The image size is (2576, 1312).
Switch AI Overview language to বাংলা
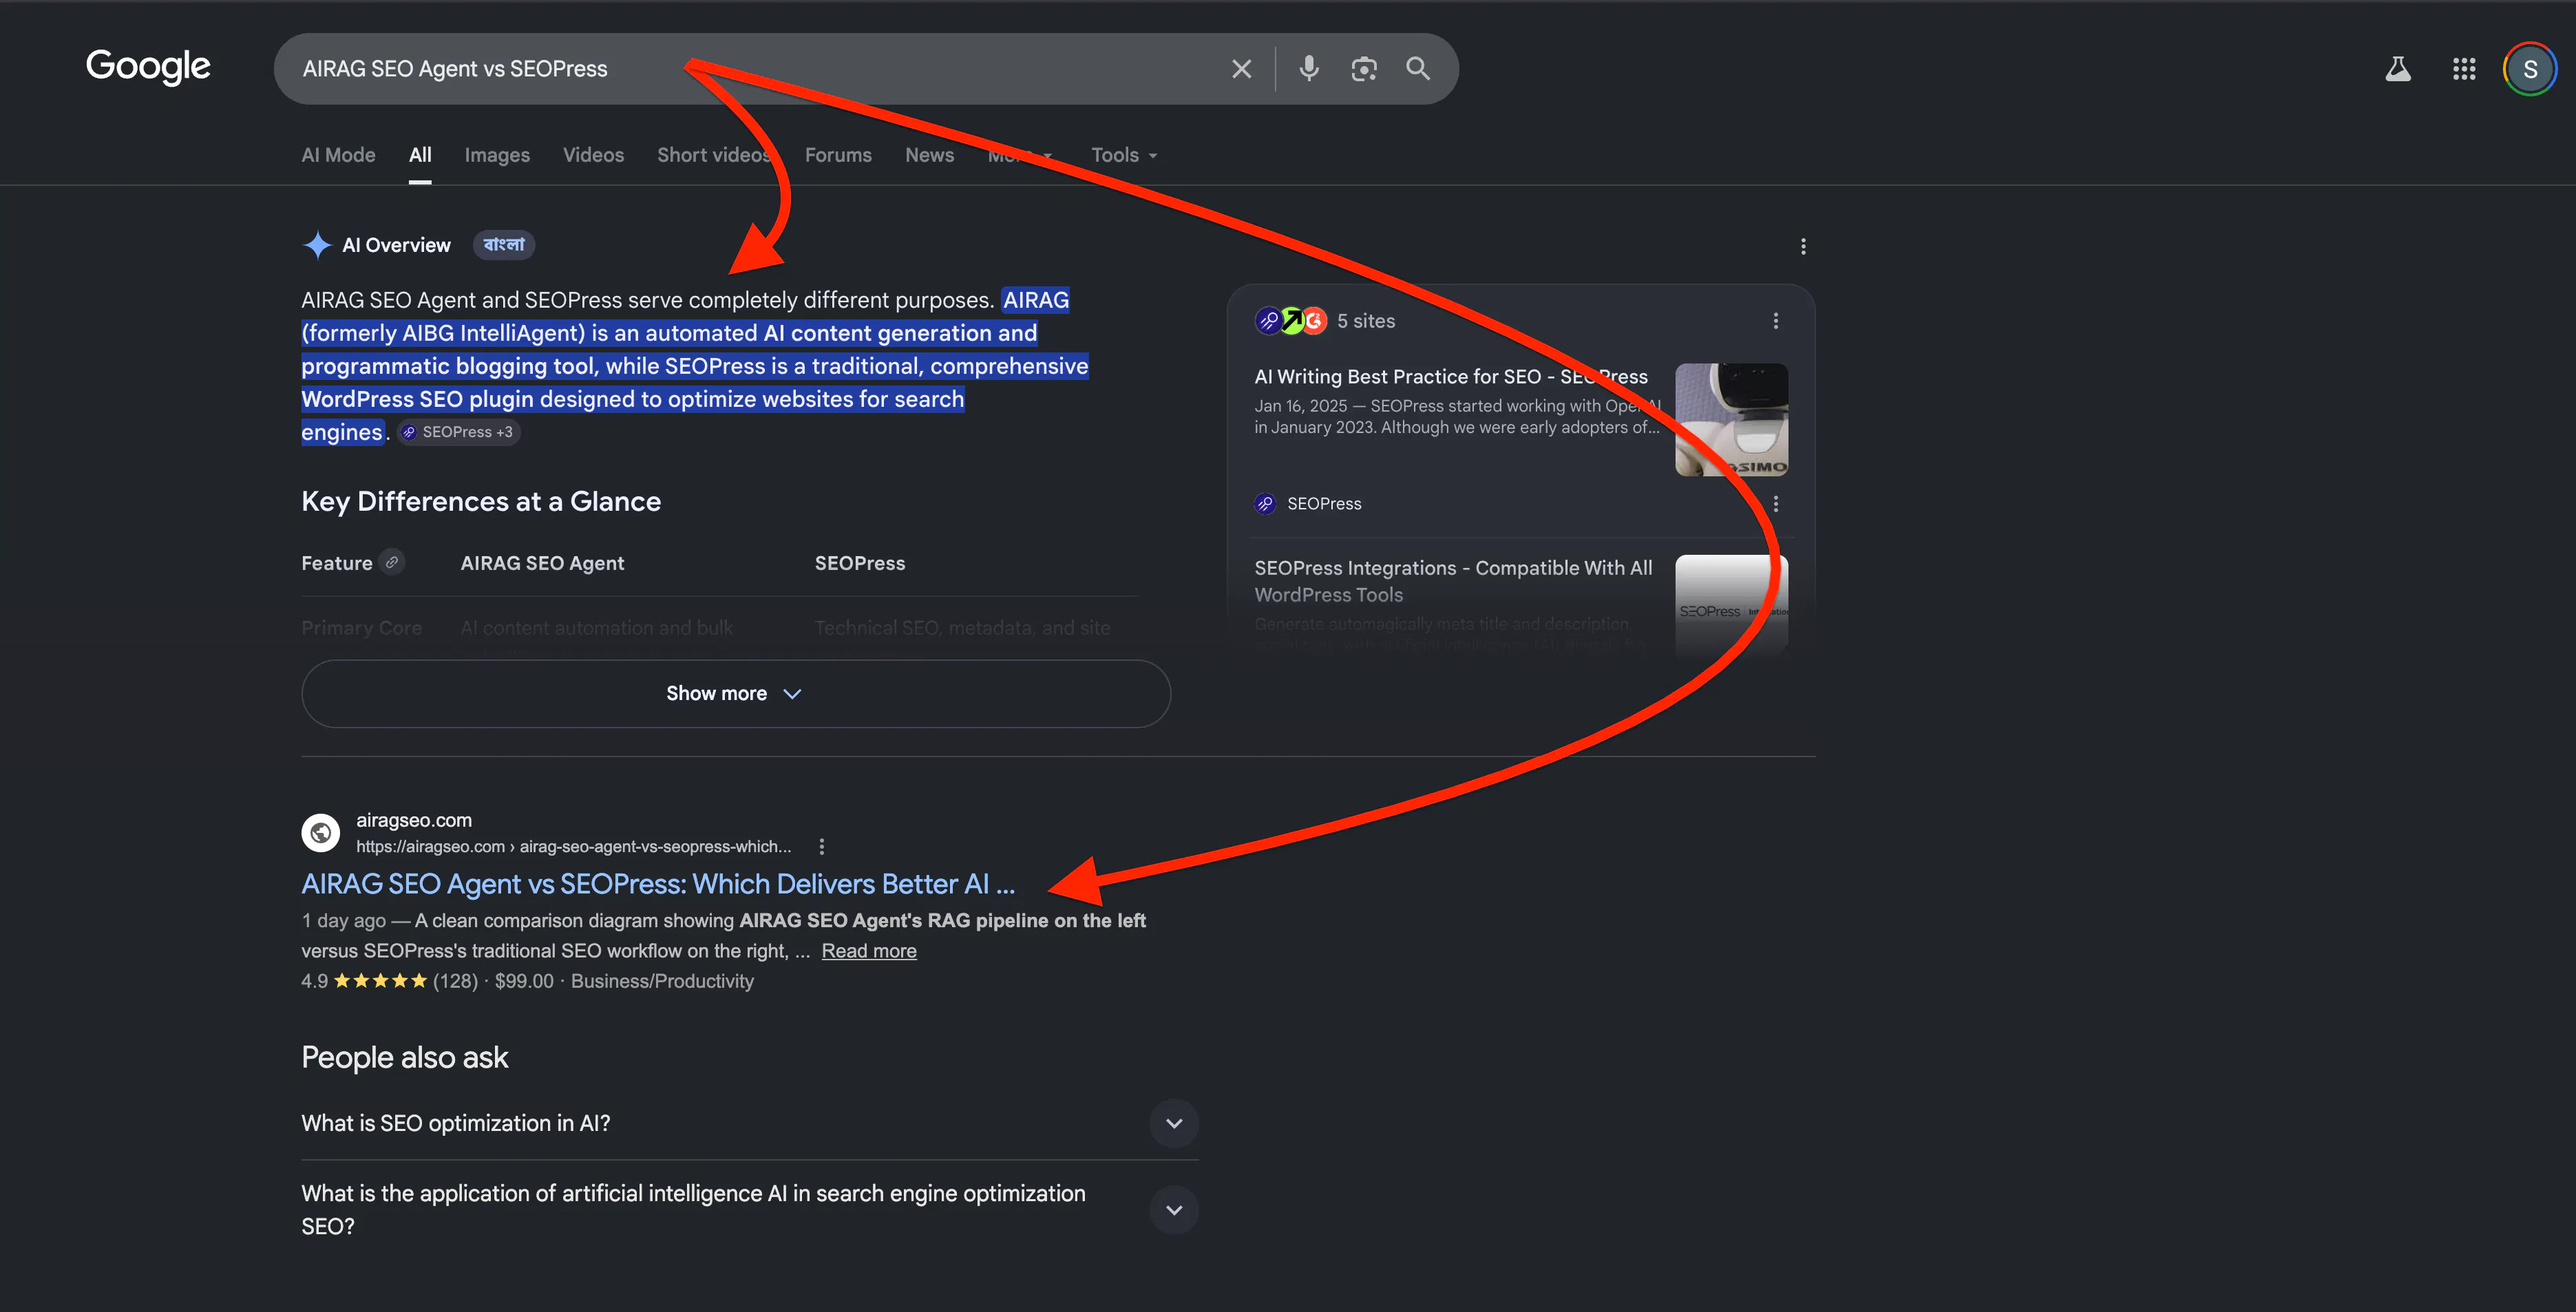(x=504, y=245)
